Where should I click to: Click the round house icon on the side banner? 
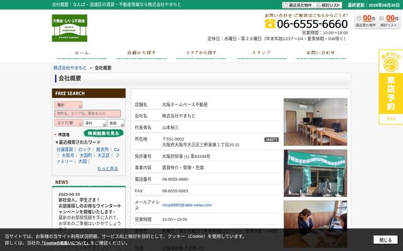pyautogui.click(x=390, y=65)
